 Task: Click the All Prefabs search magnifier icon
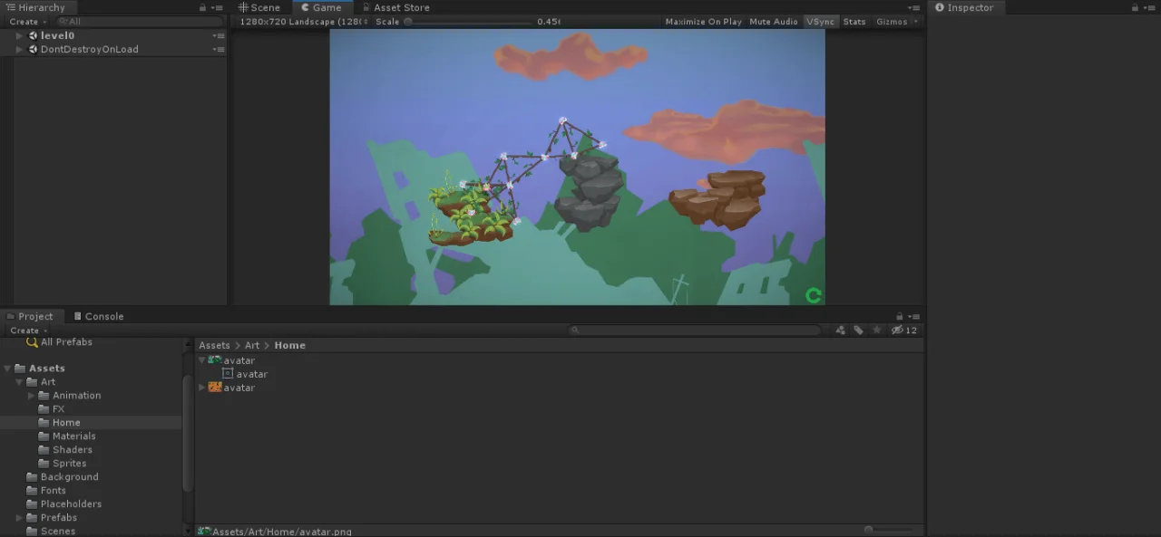coord(32,342)
